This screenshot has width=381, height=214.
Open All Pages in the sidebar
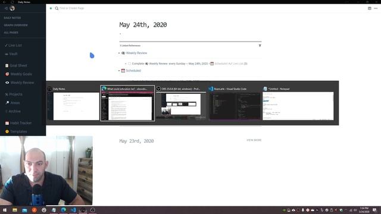[x=11, y=33]
